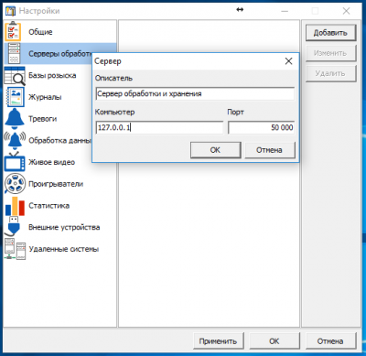366x356 pixels.
Task: Click the Внешние устройства USB plug icon
Action: tap(13, 227)
